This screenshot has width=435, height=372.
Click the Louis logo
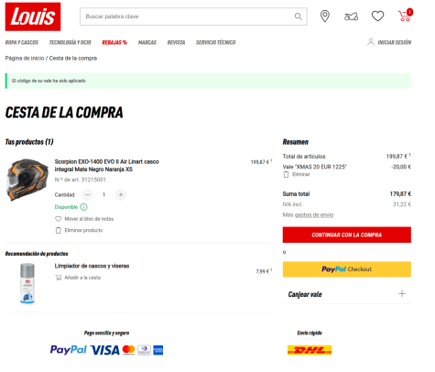33,16
